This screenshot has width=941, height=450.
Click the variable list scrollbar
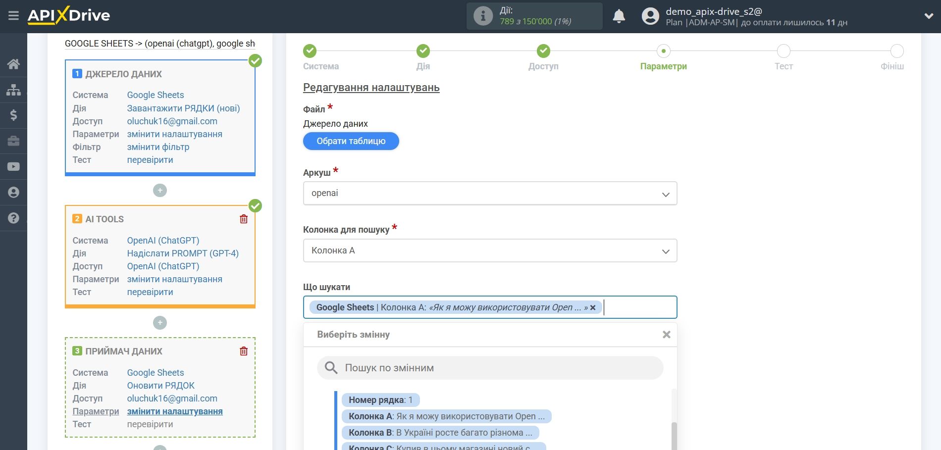(674, 436)
